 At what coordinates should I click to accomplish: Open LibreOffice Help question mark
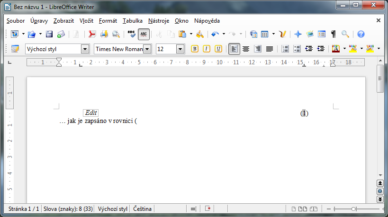tap(361, 34)
